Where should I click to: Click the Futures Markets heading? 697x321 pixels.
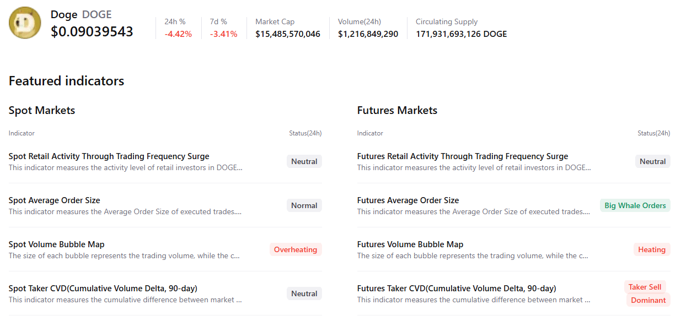(397, 110)
